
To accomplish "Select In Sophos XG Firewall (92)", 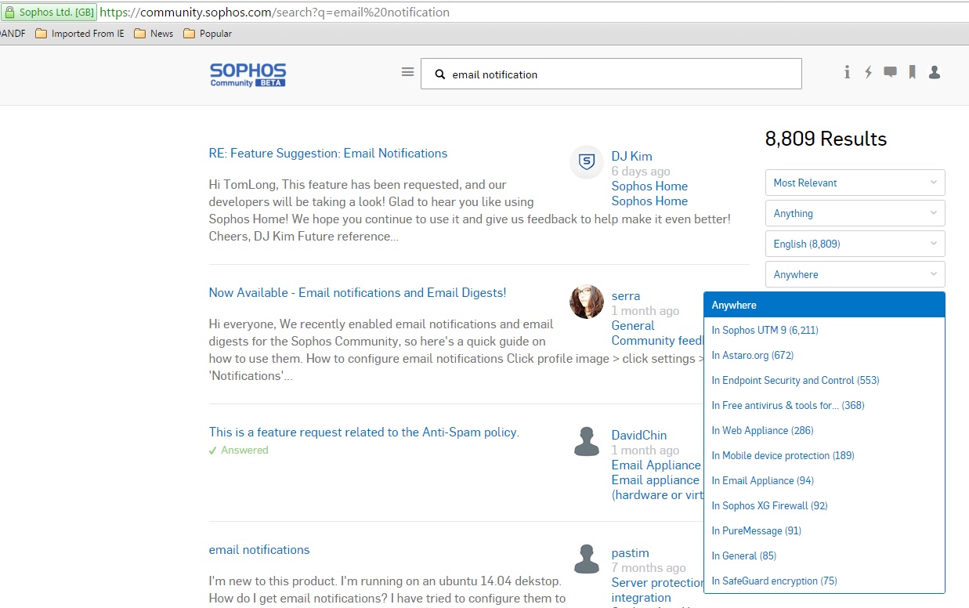I will click(824, 505).
